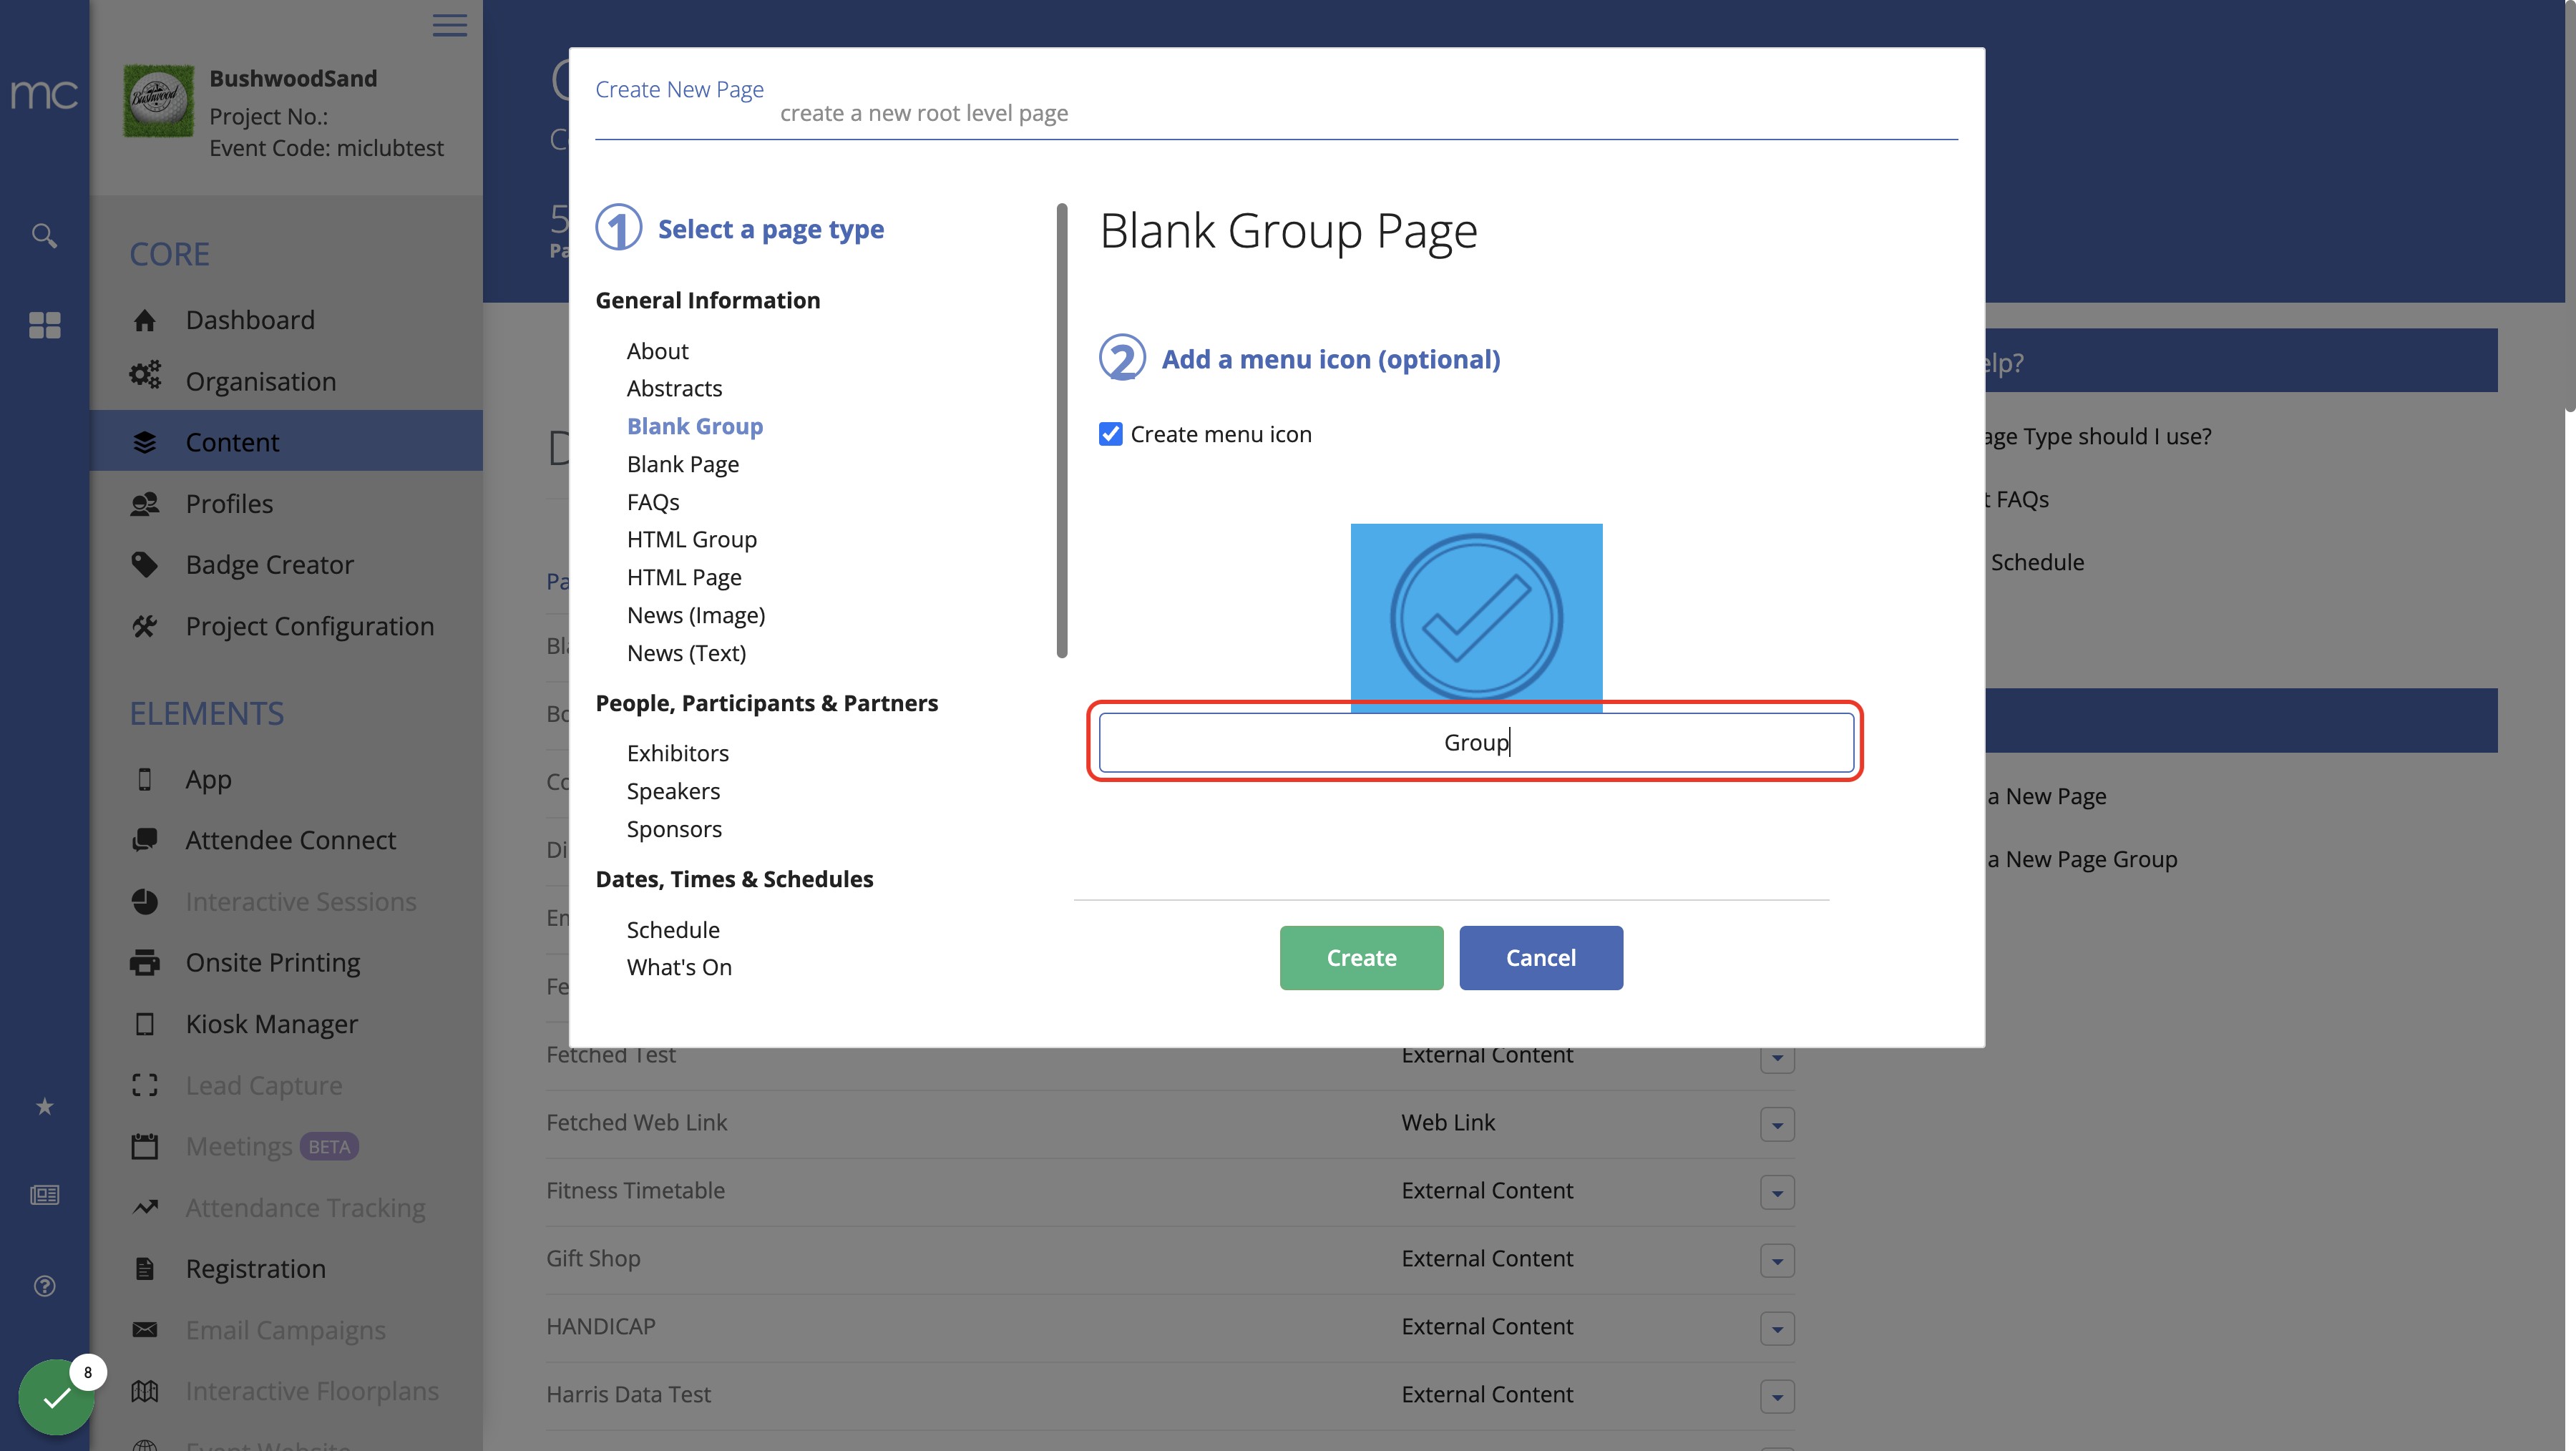Open dropdown for Fitness Timetable row
2576x1451 pixels.
tap(1777, 1192)
